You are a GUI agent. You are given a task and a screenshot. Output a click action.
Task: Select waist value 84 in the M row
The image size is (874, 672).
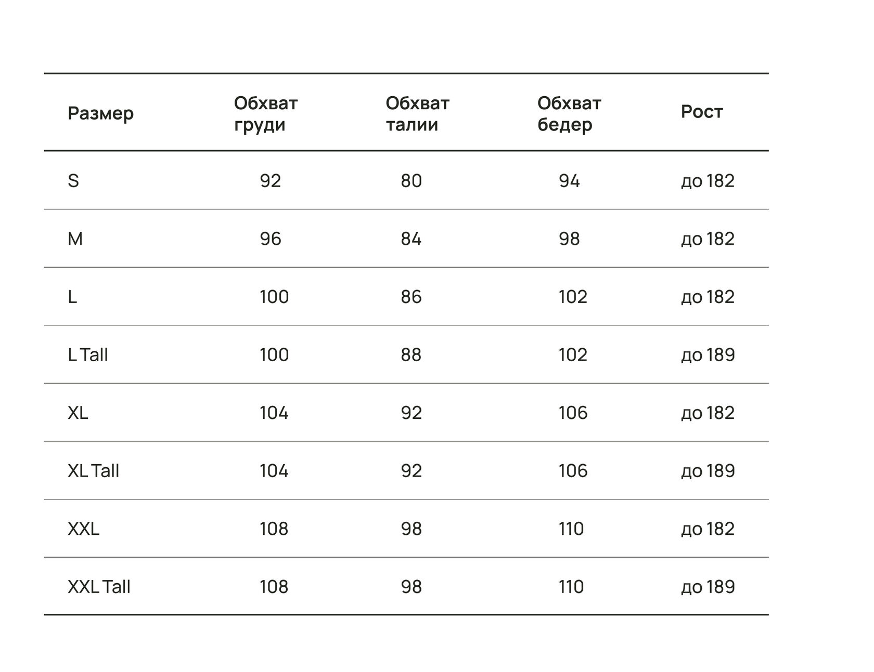[411, 239]
